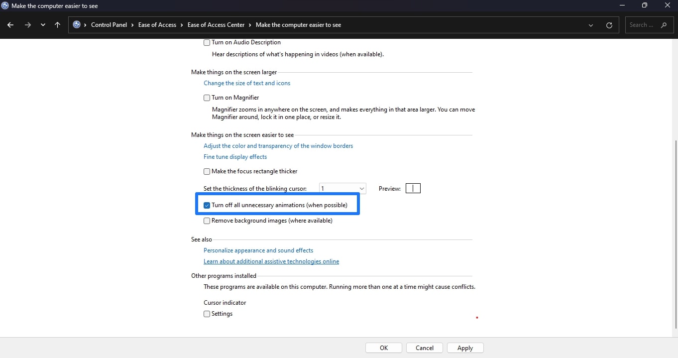Click the Ease of Access icon in the title bar
Screen dimensions: 678x358
tap(5, 5)
